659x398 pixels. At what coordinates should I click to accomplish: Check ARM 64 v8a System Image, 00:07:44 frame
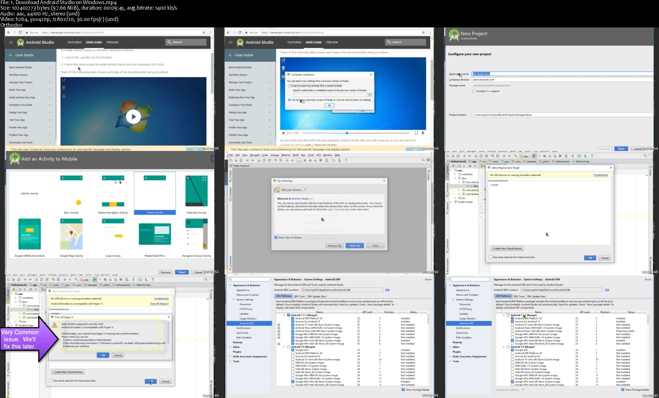(293, 363)
